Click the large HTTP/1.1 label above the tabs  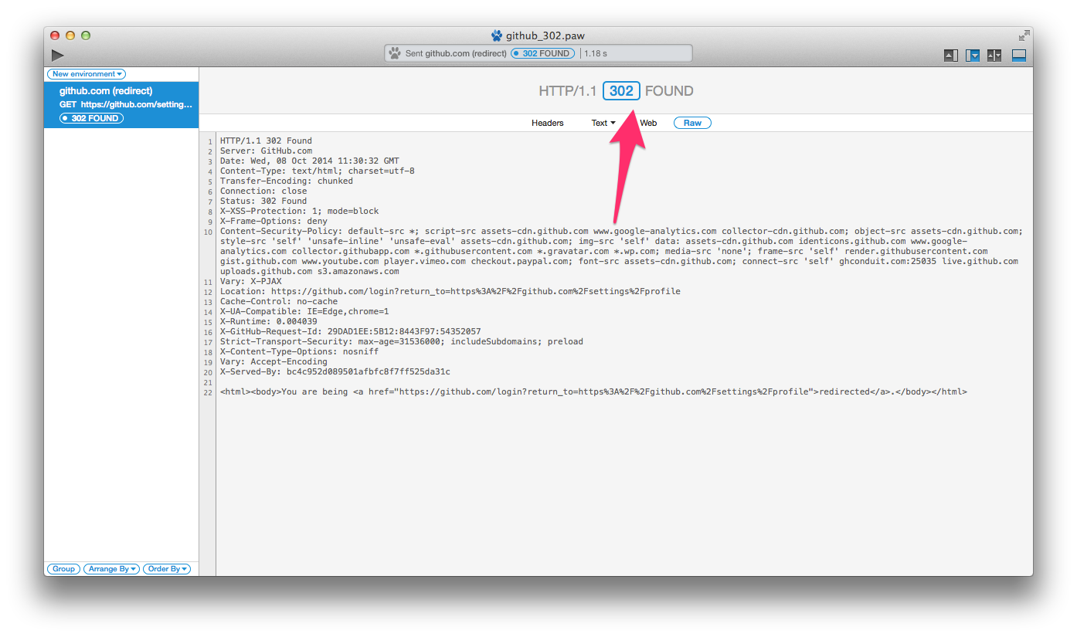click(x=568, y=91)
